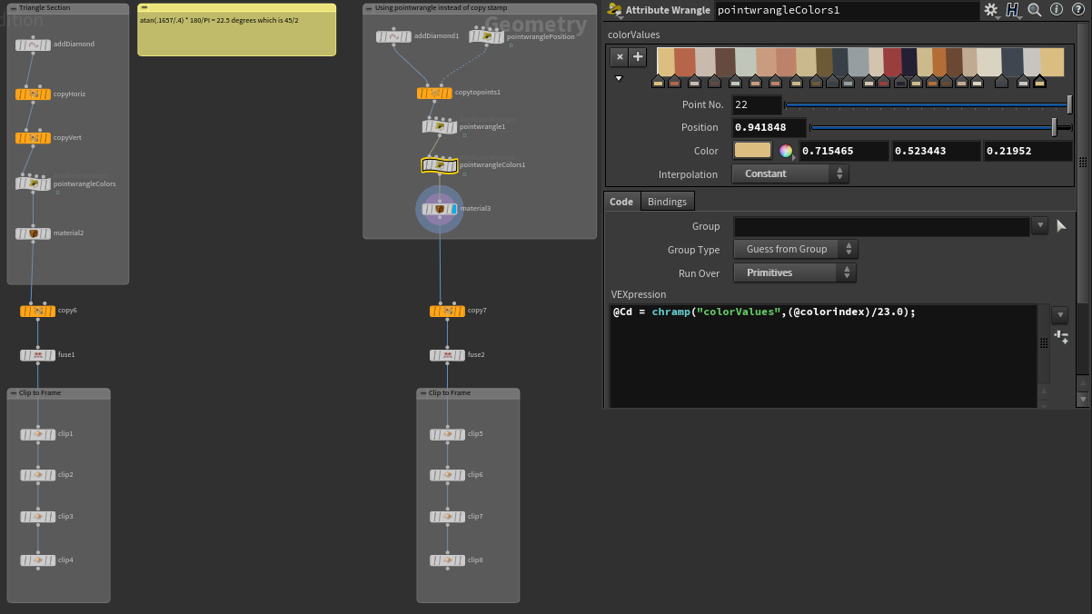Collapse the Triangle Section network box
This screenshot has width=1092, height=614.
click(13, 8)
